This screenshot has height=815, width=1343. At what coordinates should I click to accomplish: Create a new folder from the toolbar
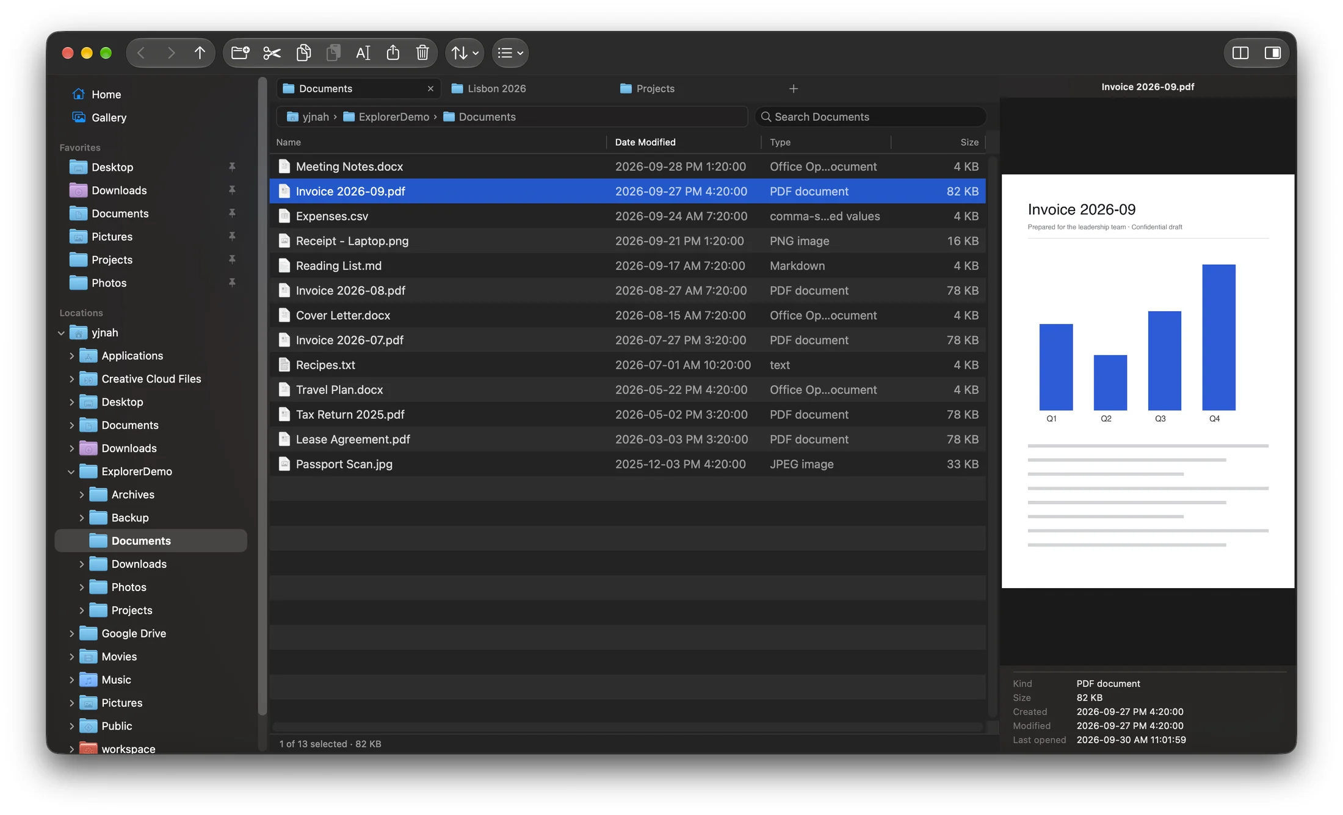tap(241, 53)
